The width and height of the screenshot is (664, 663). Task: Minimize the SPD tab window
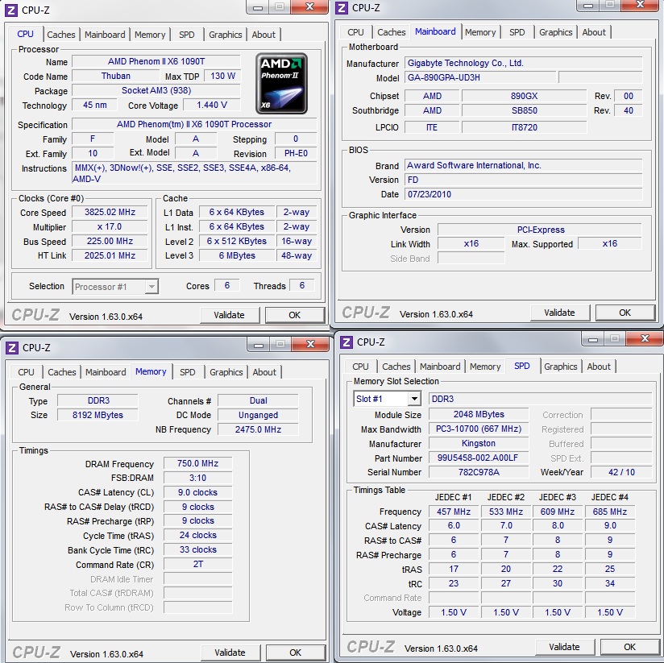tap(593, 338)
